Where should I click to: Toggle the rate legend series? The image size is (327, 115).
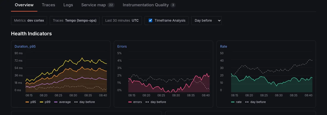237,102
